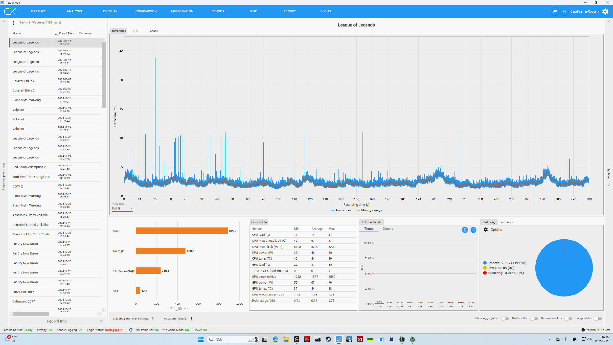Show hidden system tray icons chevron

[550, 339]
